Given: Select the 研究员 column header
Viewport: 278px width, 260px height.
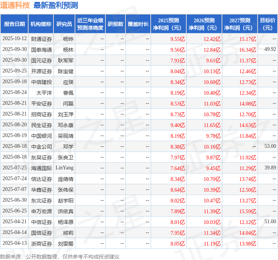Looking at the screenshot, I should [64, 24].
